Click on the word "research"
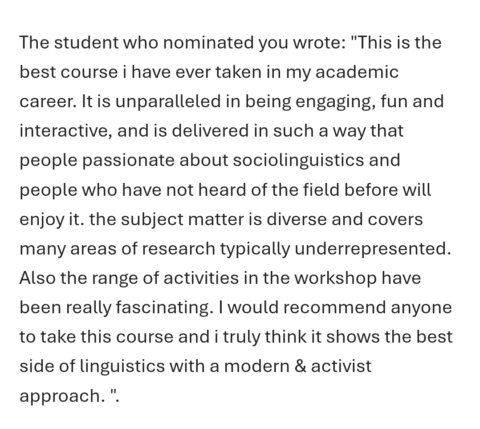 (x=179, y=249)
